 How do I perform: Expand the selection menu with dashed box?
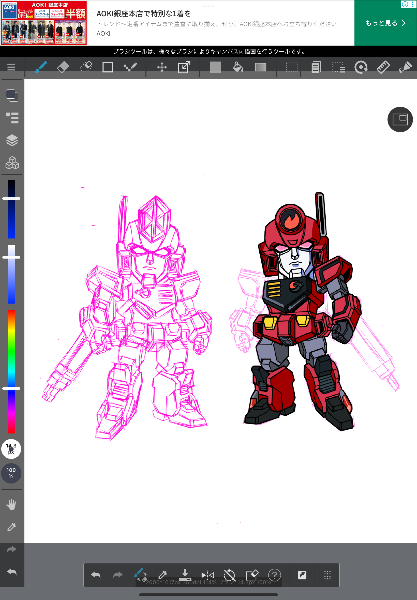(x=339, y=67)
